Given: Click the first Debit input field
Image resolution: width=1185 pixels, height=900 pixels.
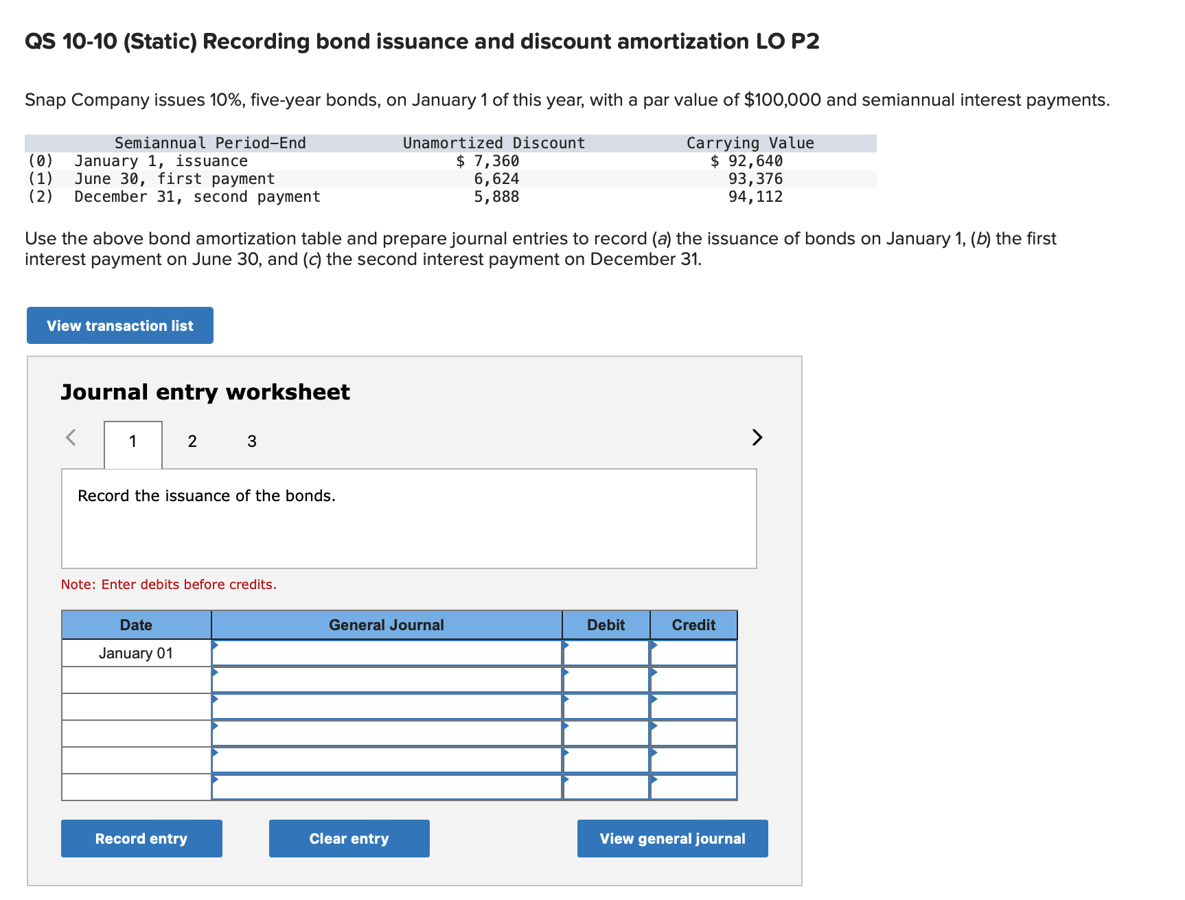Looking at the screenshot, I should click(606, 653).
